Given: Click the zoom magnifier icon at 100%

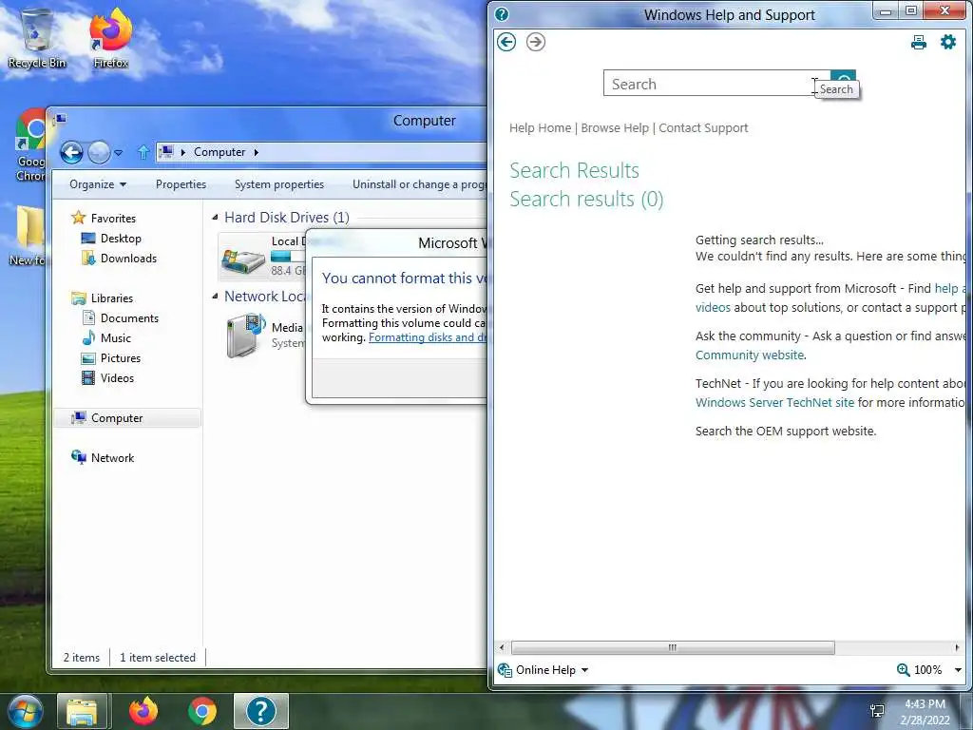Looking at the screenshot, I should coord(903,670).
